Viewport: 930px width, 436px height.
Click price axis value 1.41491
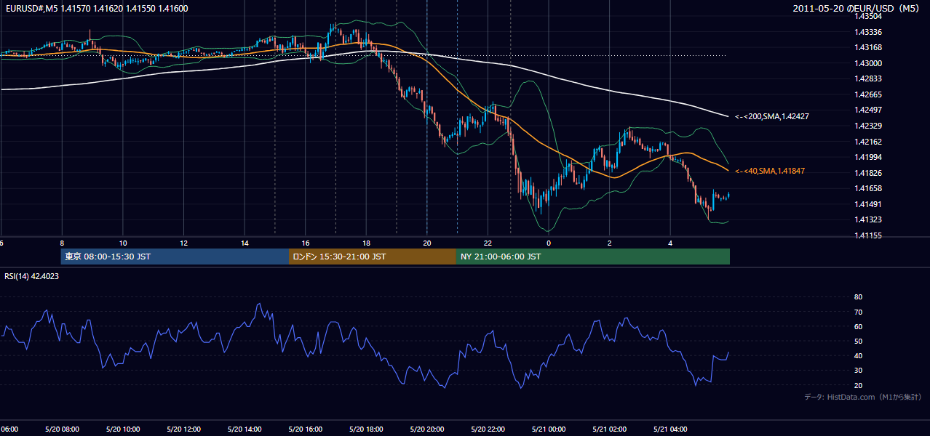pos(867,204)
